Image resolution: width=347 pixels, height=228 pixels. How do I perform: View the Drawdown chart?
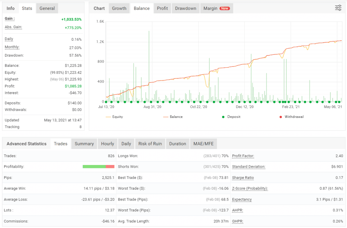[x=185, y=8]
